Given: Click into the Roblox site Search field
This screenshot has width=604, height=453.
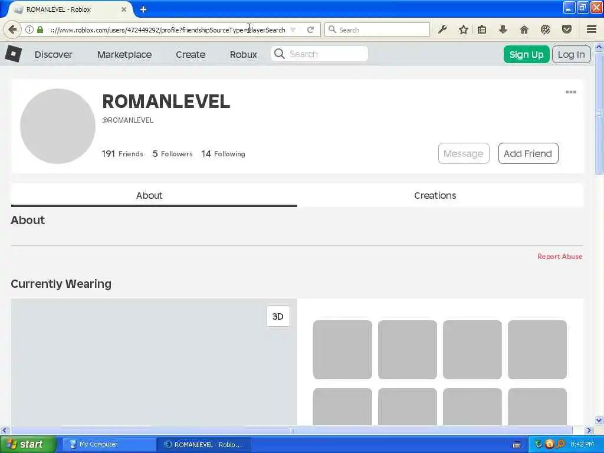Looking at the screenshot, I should [319, 54].
